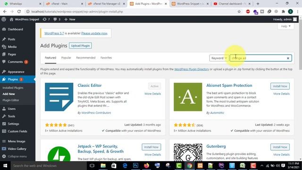Focus the plugin search input field

(260, 58)
